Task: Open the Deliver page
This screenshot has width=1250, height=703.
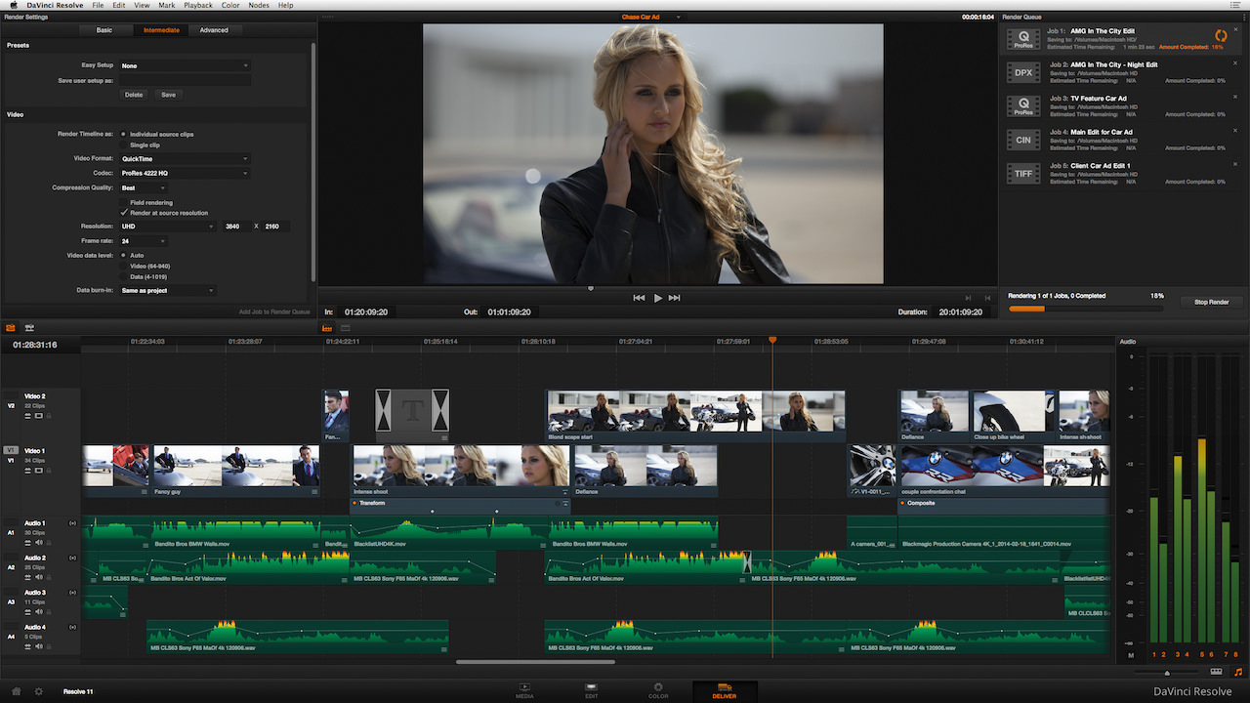Action: tap(726, 690)
